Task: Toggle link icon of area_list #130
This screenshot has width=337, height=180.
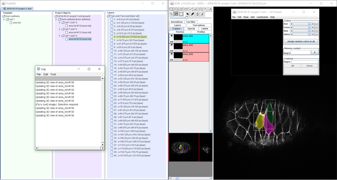Action: pyautogui.click(x=172, y=60)
